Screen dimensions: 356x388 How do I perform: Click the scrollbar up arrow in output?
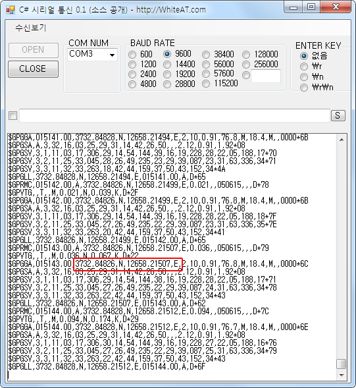tap(342, 140)
